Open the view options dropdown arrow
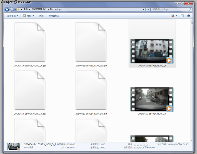The image size is (197, 154). pyautogui.click(x=177, y=16)
